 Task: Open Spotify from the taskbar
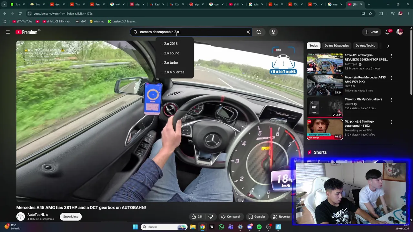tap(259, 227)
